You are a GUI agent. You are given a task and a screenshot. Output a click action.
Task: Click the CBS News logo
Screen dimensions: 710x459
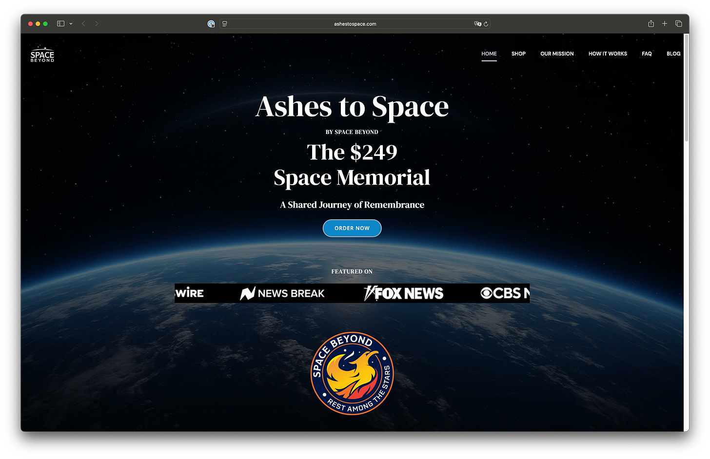tap(505, 293)
